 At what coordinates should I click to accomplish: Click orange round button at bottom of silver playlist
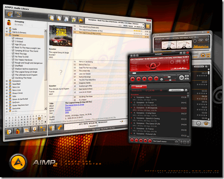pos(206,124)
